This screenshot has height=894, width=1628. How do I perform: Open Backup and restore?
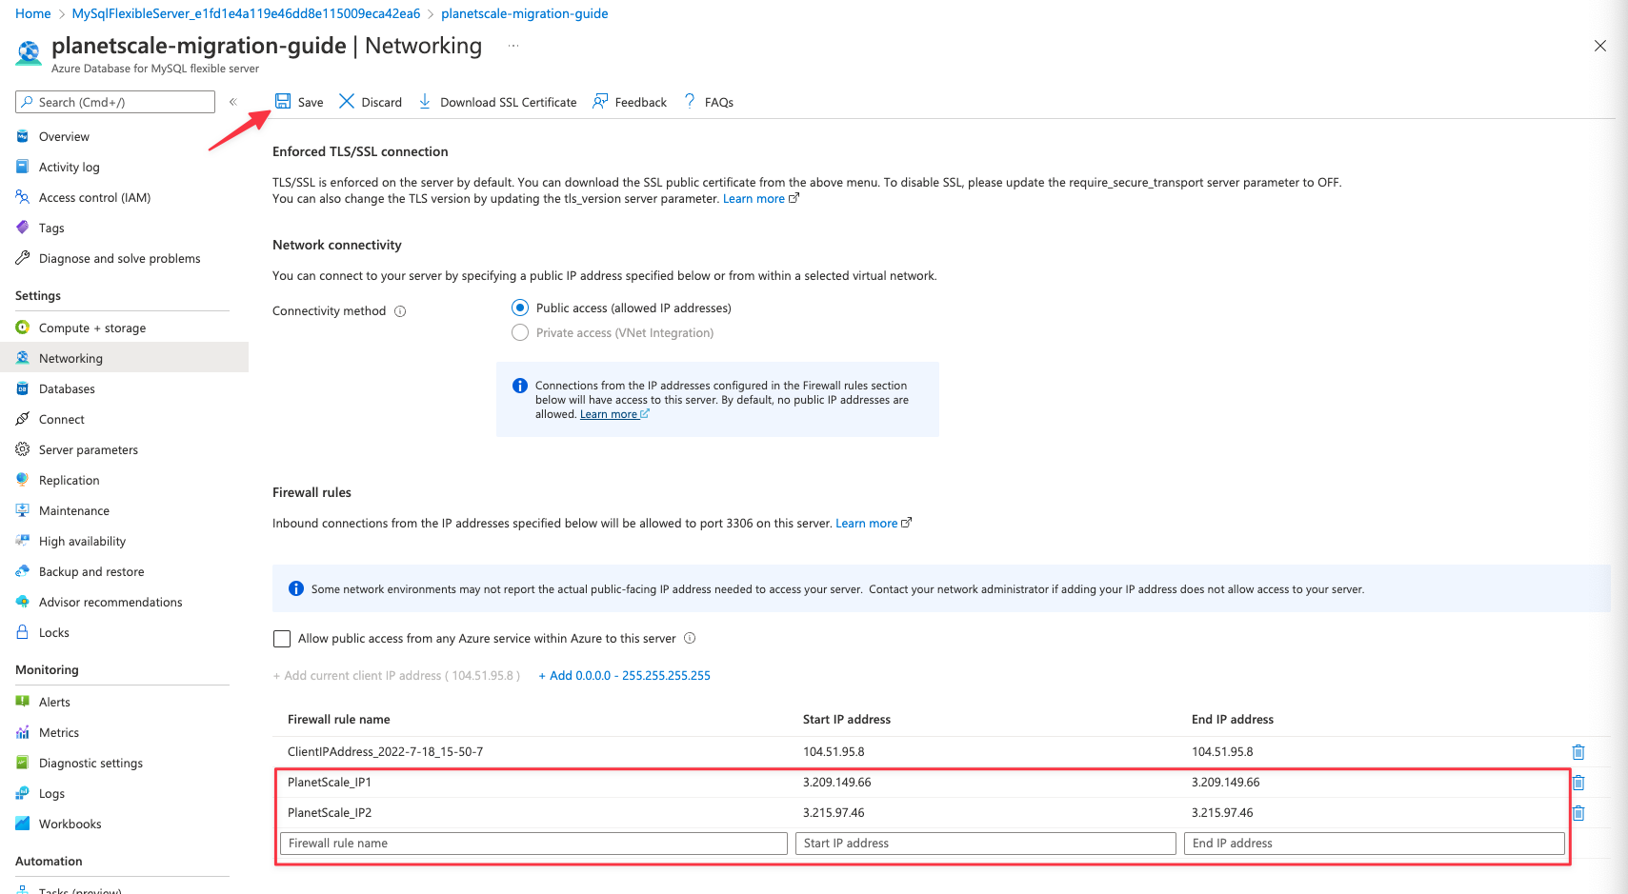(90, 570)
